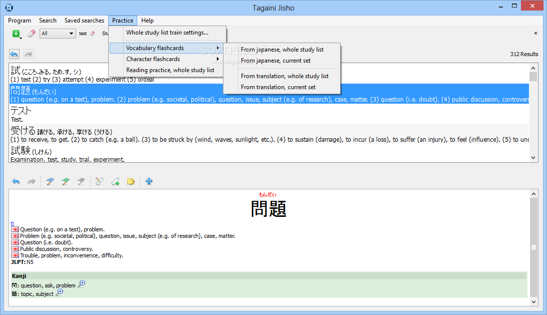Image resolution: width=547 pixels, height=315 pixels.
Task: Click the up arrow of results list scrollbar
Action: [x=533, y=68]
